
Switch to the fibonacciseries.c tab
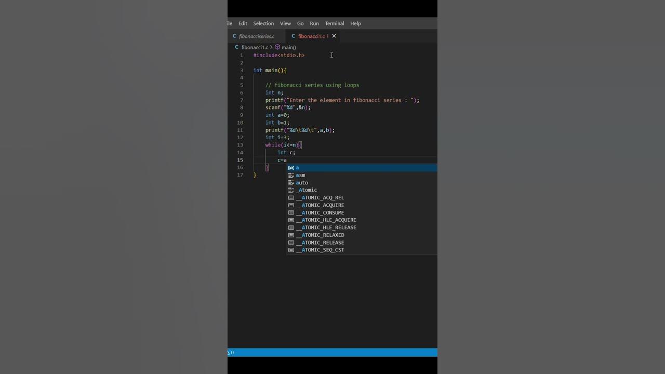click(x=257, y=36)
